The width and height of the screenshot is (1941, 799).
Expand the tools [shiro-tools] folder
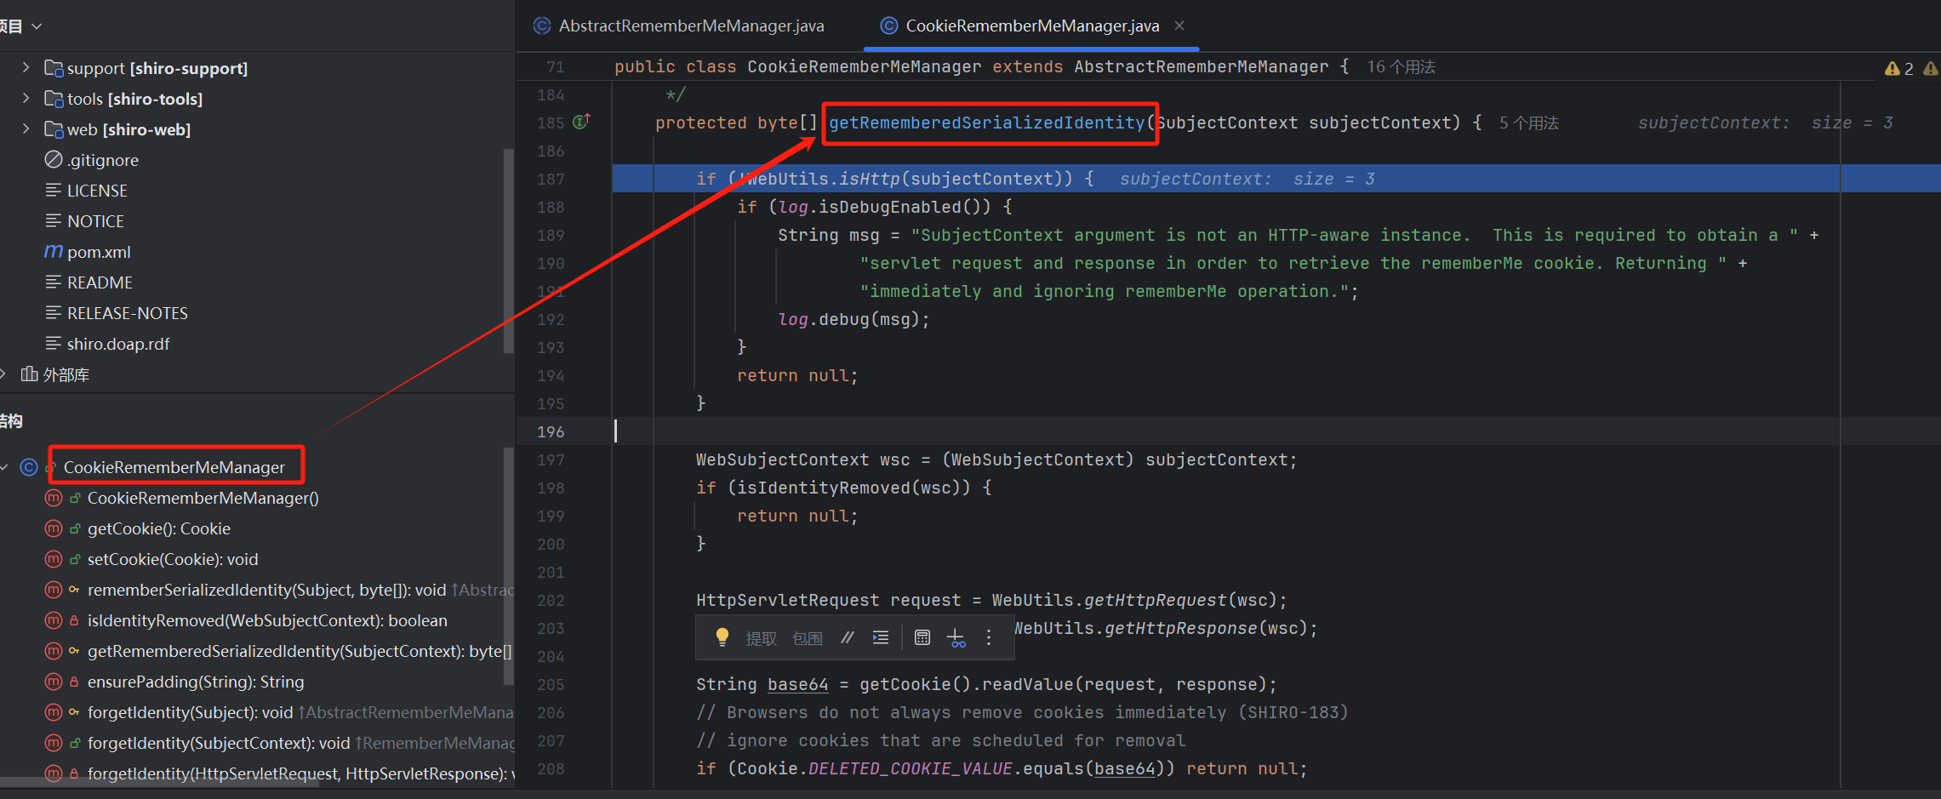(26, 98)
